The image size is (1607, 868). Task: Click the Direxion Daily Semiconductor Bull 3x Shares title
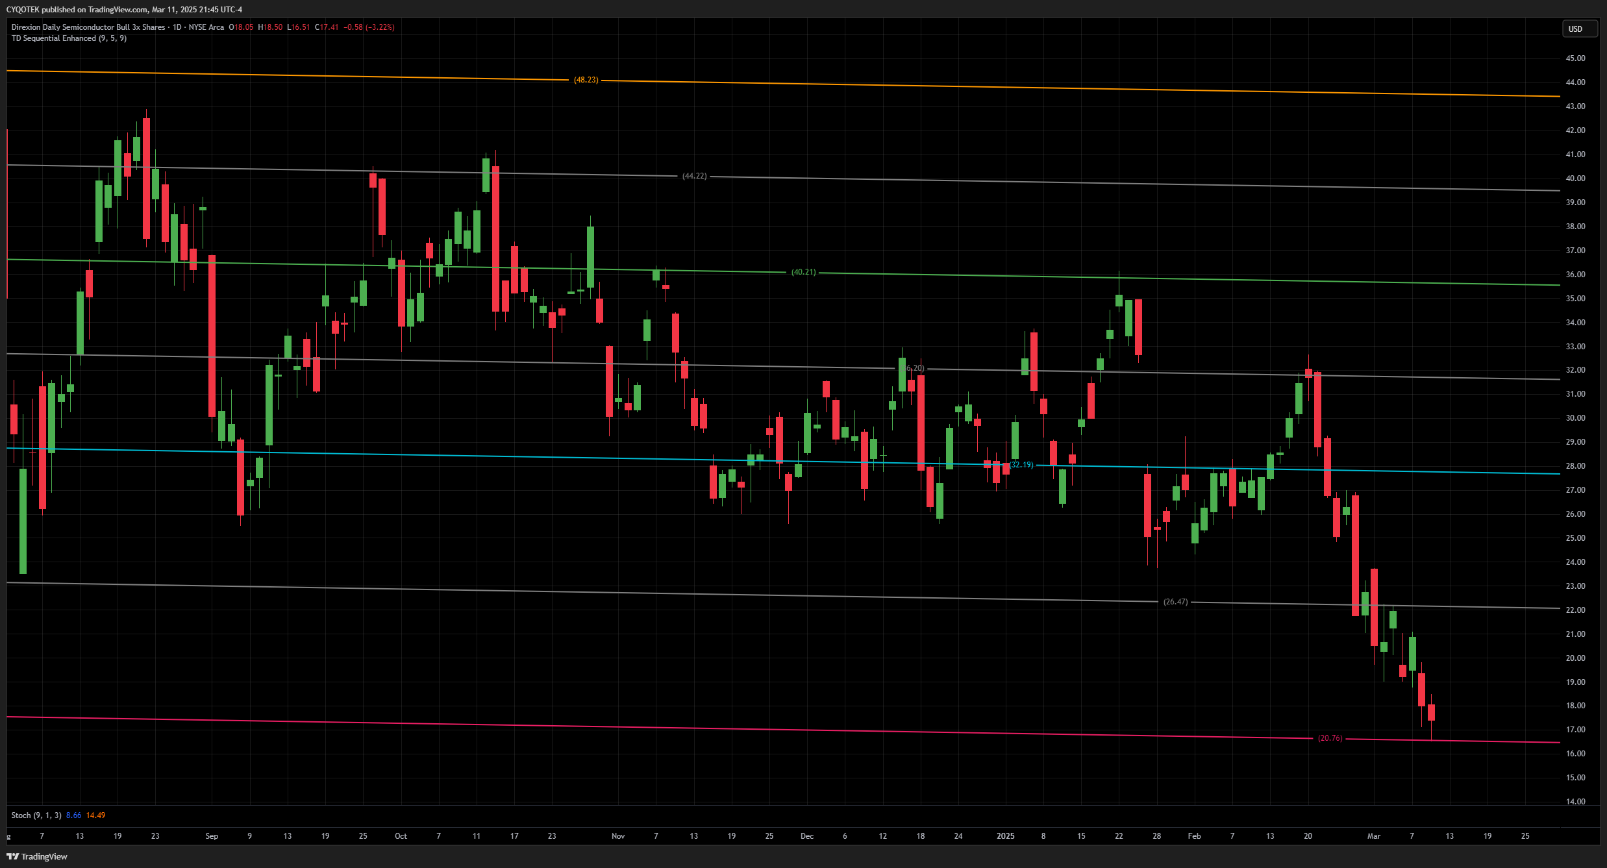point(88,27)
